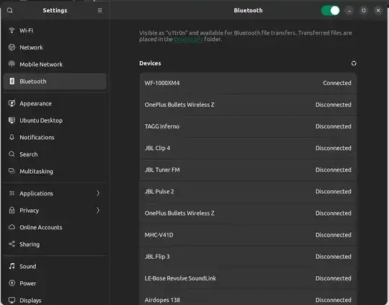Screen dimensions: 389x305
Task: Click the Sound music note icon
Action: (x=12, y=266)
